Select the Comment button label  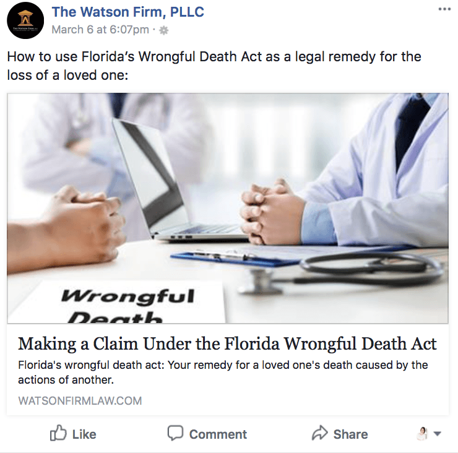(218, 434)
